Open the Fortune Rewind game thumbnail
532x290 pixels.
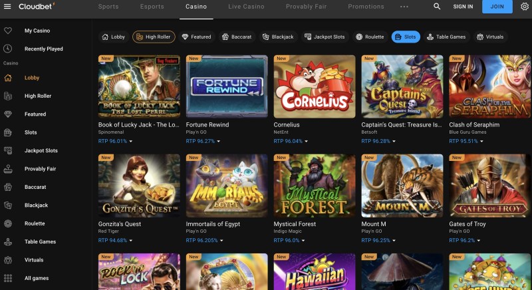(227, 86)
